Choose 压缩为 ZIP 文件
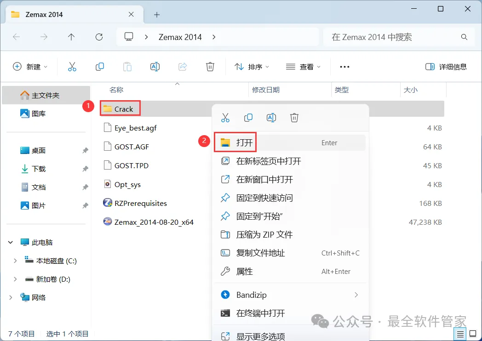 [x=290, y=235]
